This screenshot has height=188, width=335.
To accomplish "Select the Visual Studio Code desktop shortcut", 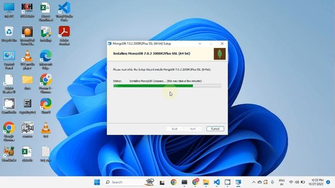I will point(64,12).
